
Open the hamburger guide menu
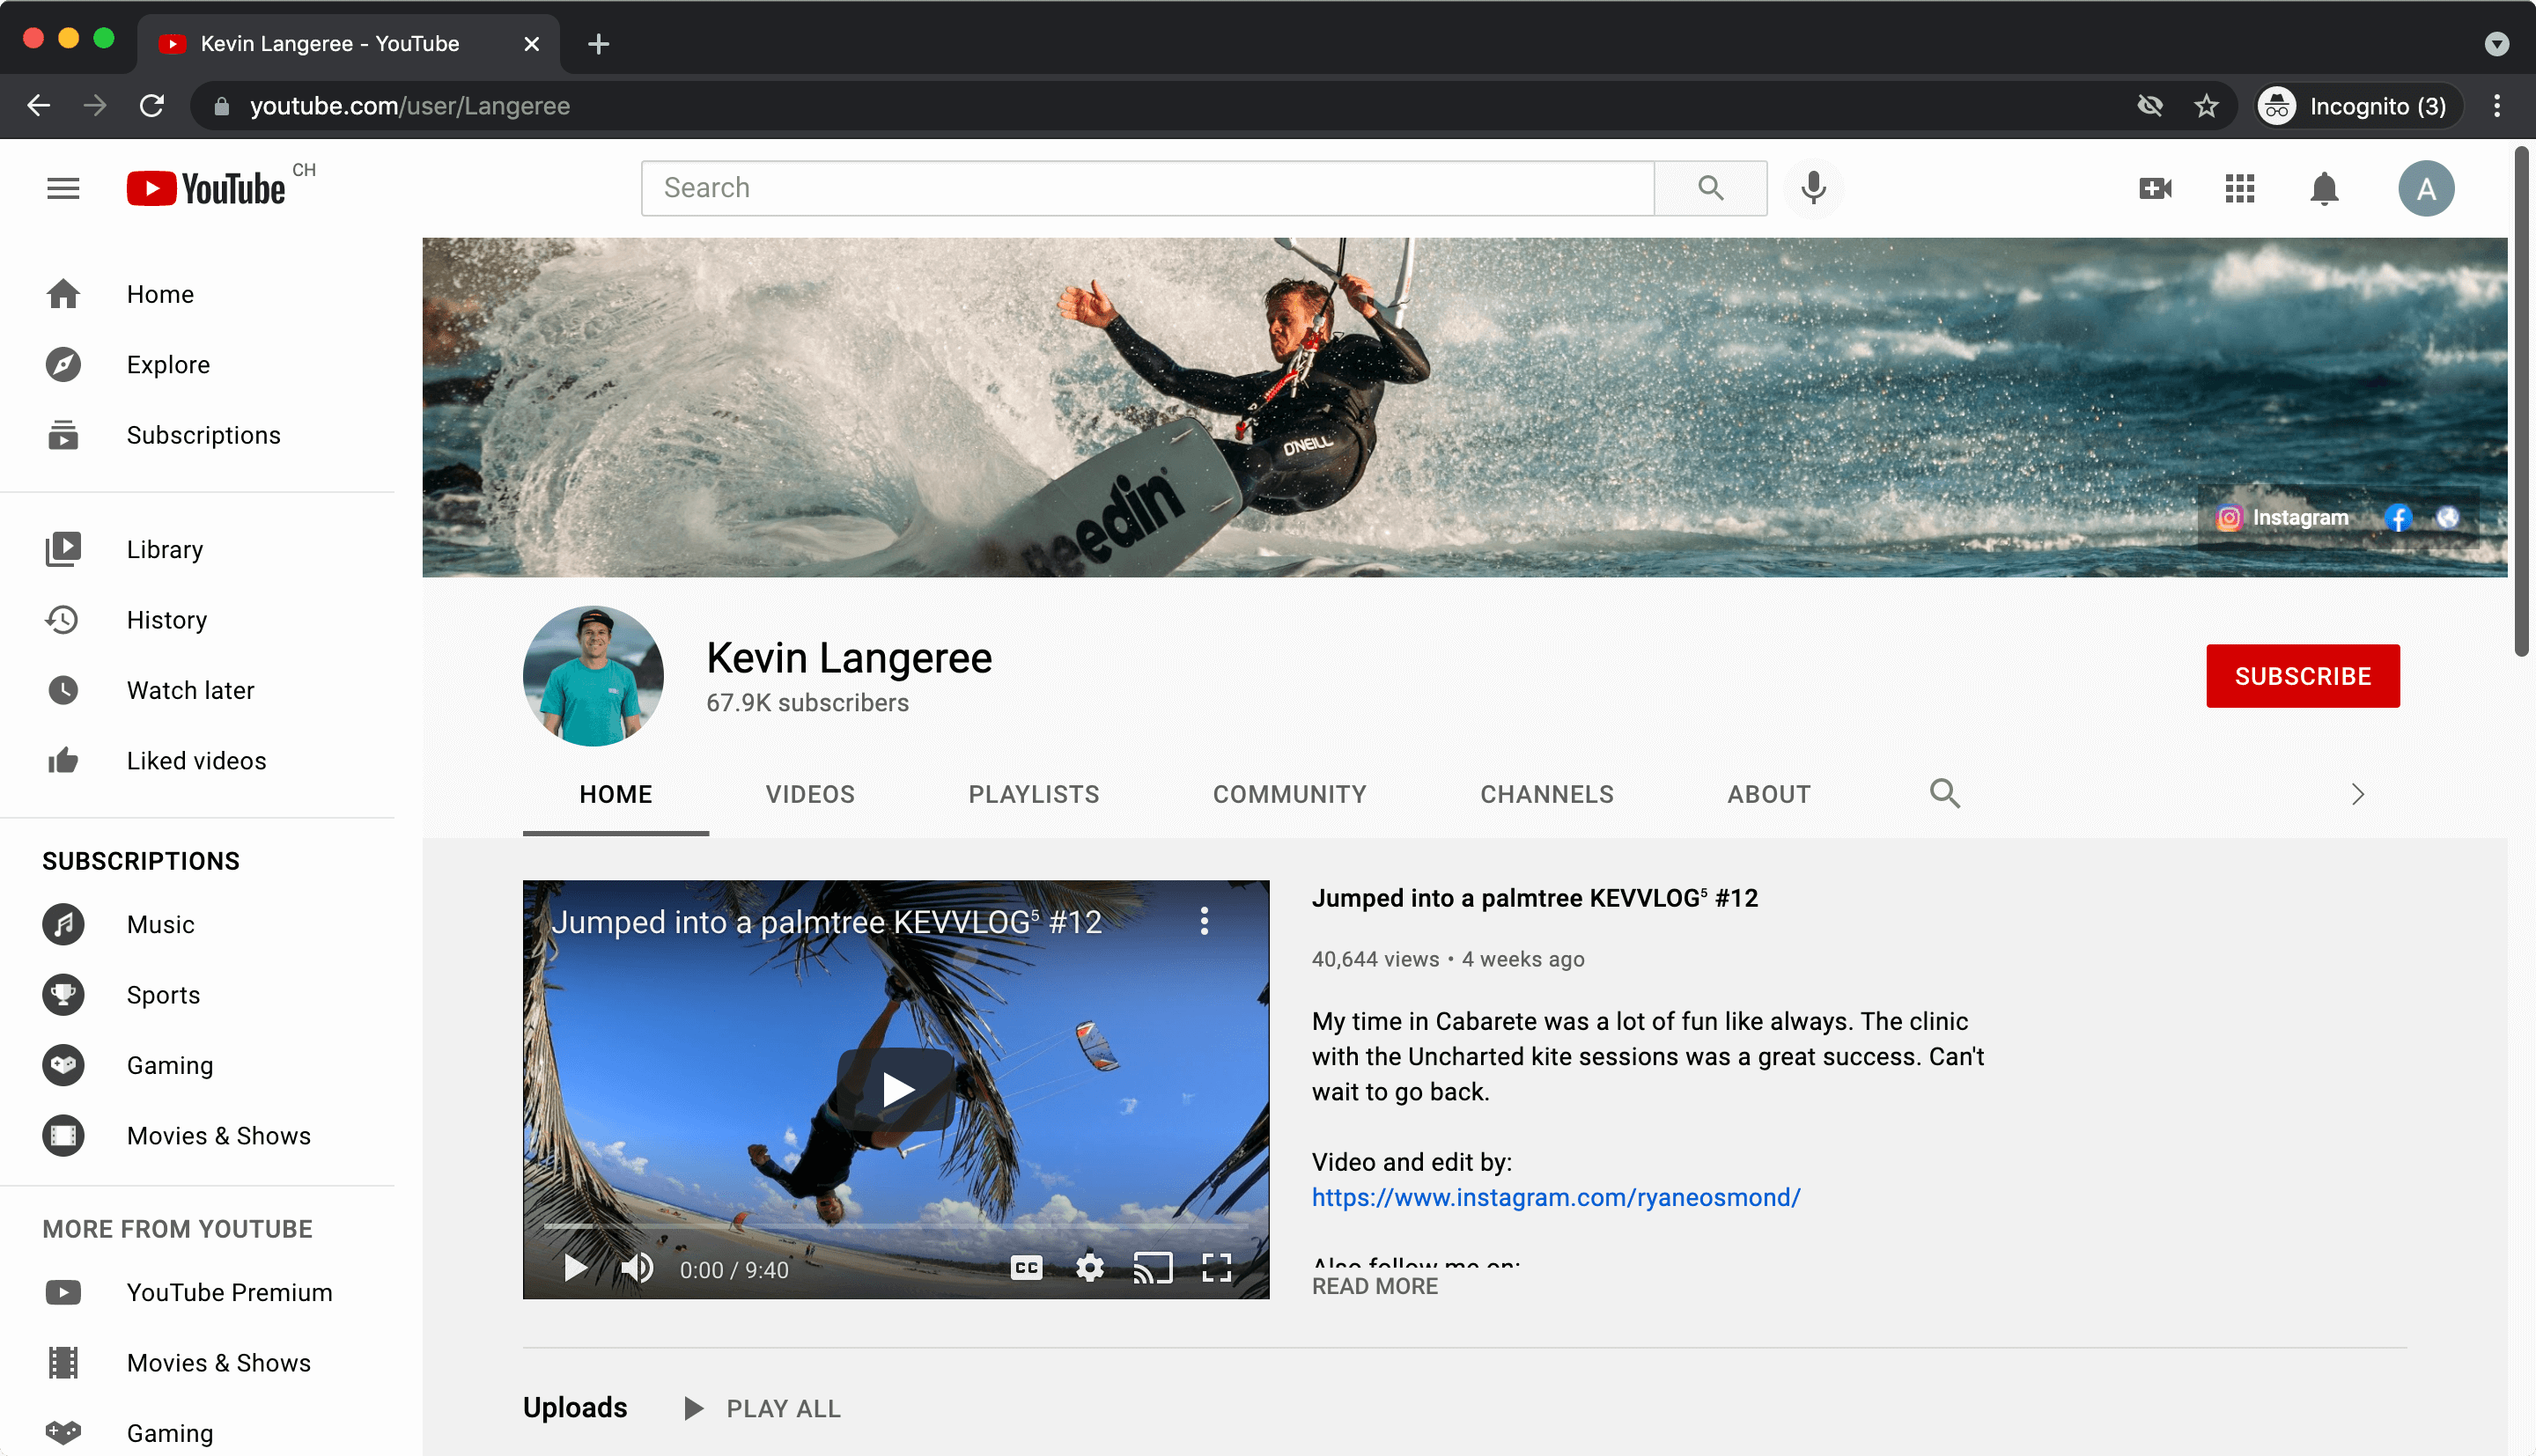(63, 188)
